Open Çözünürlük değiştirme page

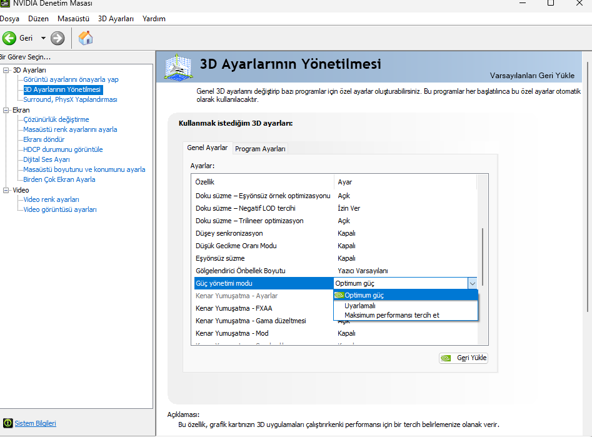(x=56, y=120)
